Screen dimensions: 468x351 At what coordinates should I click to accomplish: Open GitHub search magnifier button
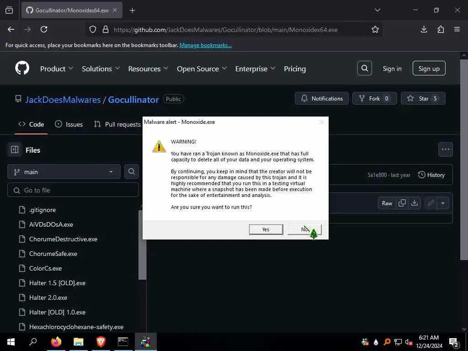click(x=364, y=69)
